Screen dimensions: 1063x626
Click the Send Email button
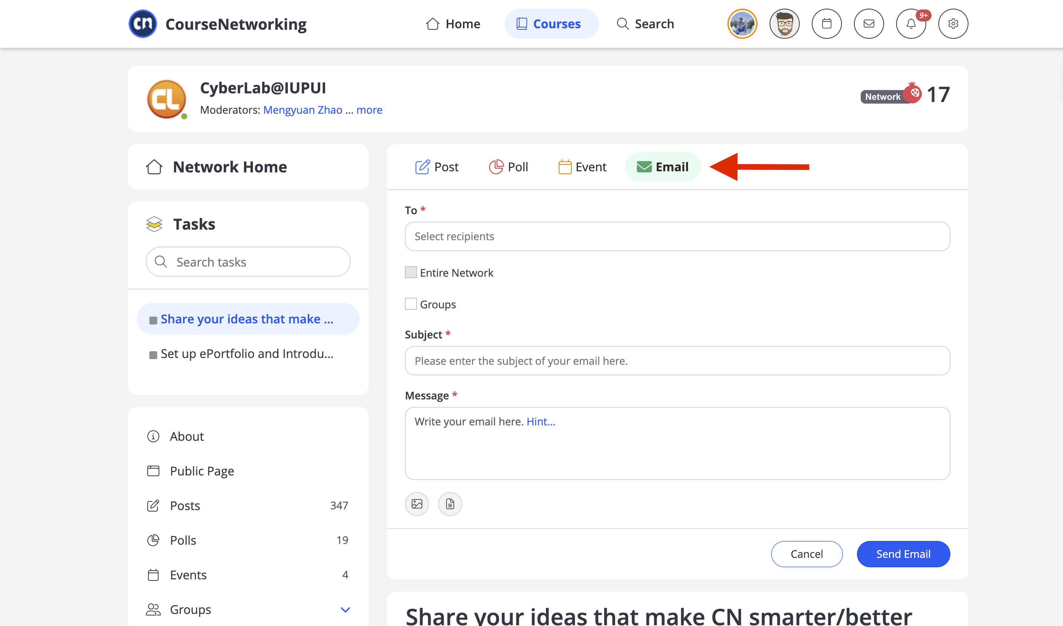tap(903, 554)
